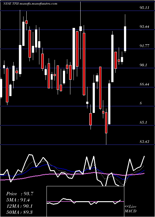This screenshot has height=217, width=155.
Task: Click the 95.11 price axis label
Action: pos(144,8)
